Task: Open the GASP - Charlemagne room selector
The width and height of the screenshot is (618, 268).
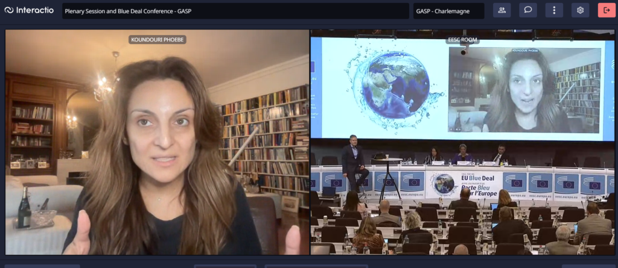Action: click(449, 11)
